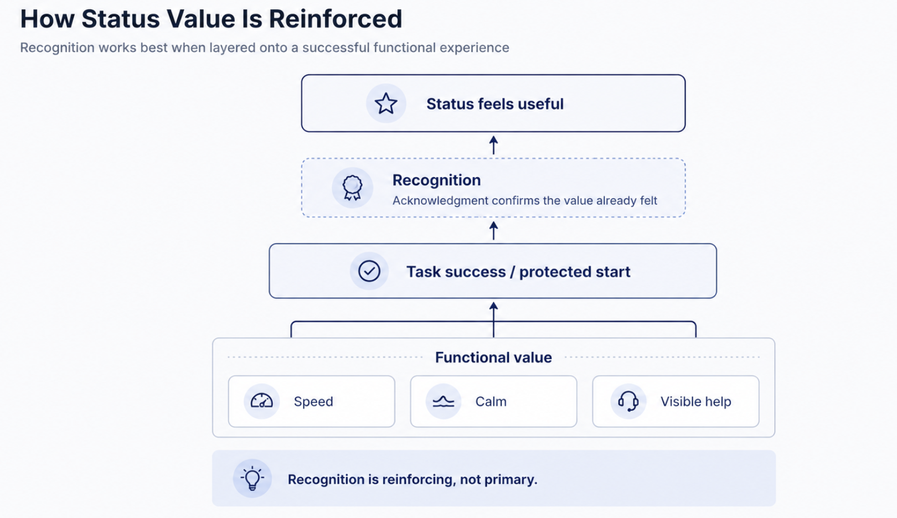Click the arrowhead pointing up from Functional value bracket
Screen dimensions: 897x518
(x=493, y=306)
